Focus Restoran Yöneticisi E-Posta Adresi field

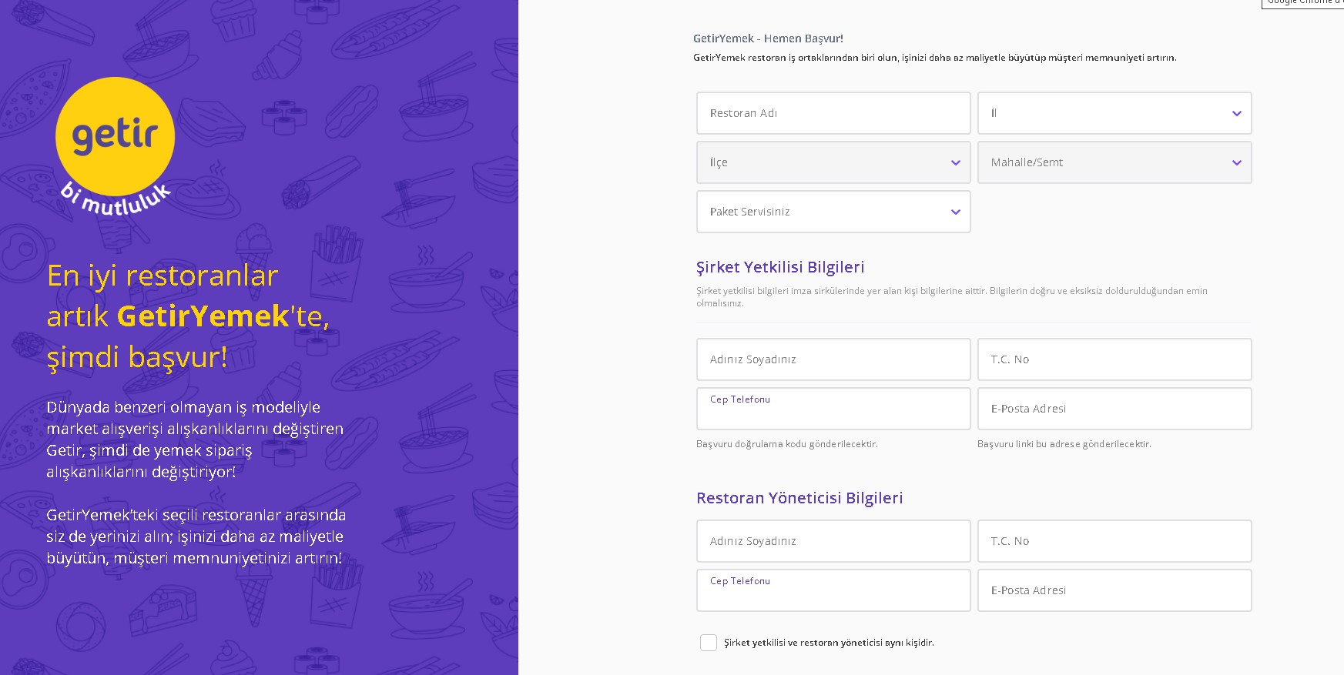pyautogui.click(x=1114, y=590)
